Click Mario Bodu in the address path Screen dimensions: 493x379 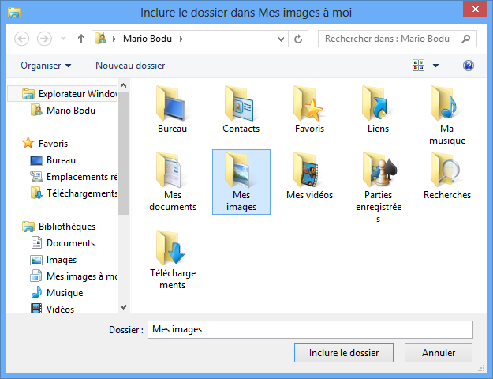pos(148,39)
